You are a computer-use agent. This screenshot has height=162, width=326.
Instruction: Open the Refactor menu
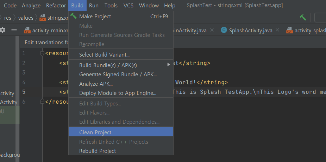click(56, 6)
